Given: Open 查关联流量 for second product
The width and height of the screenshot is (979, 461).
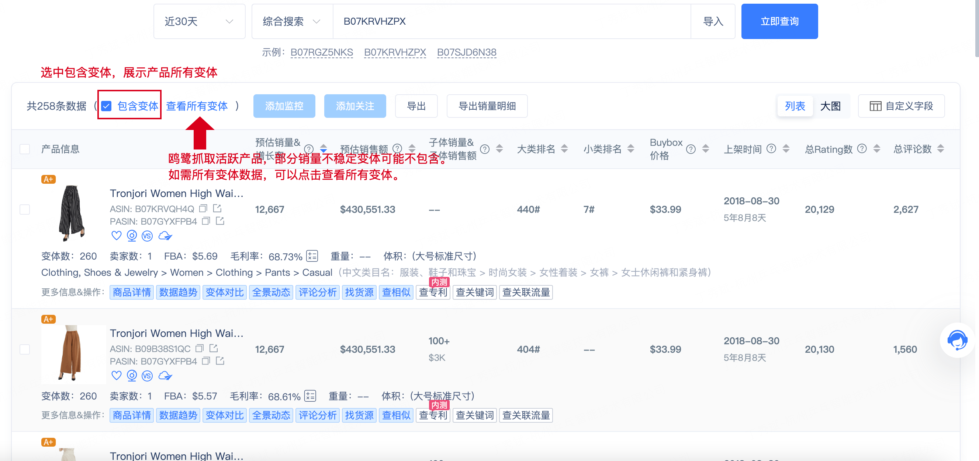Looking at the screenshot, I should 526,415.
